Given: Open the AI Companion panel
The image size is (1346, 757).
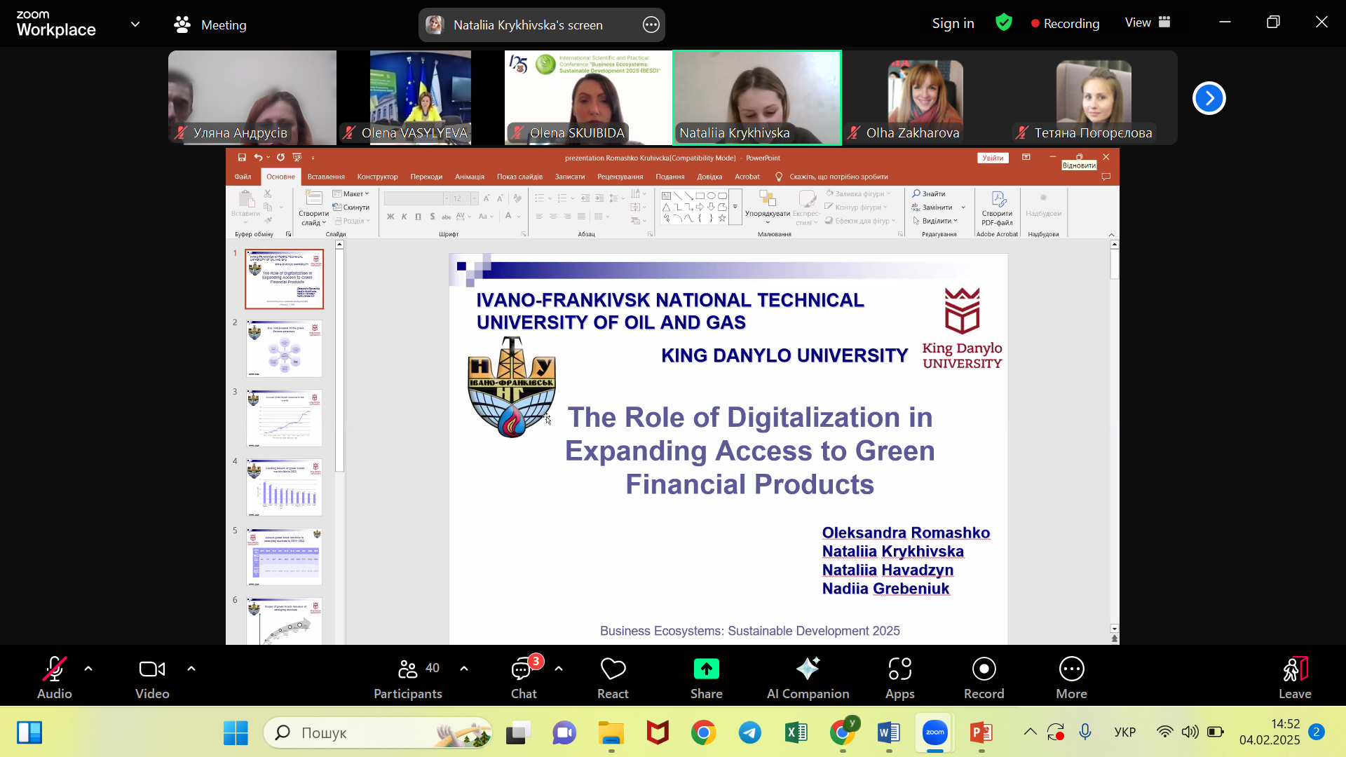Looking at the screenshot, I should pos(808,677).
